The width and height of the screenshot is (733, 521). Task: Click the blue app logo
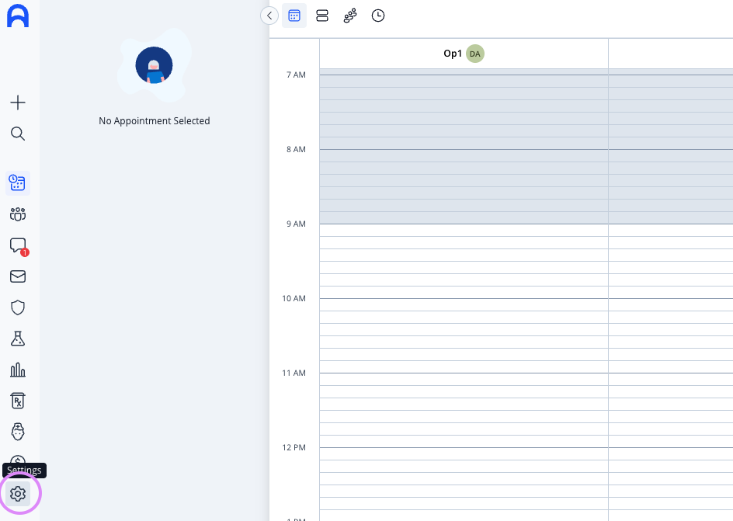18,16
